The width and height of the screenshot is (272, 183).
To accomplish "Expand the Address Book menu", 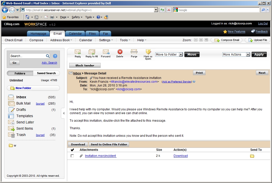I will (61, 40).
